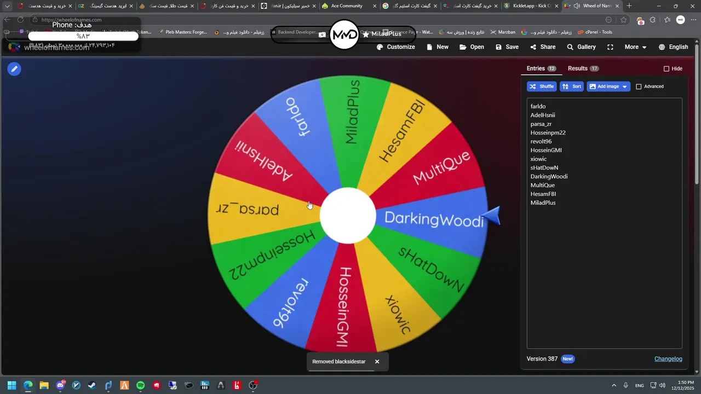Show hidden system tray icons
This screenshot has width=701, height=394.
coord(614,385)
